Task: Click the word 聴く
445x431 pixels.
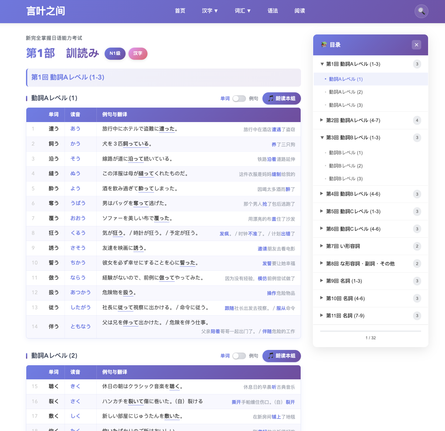Action: [x=54, y=387]
